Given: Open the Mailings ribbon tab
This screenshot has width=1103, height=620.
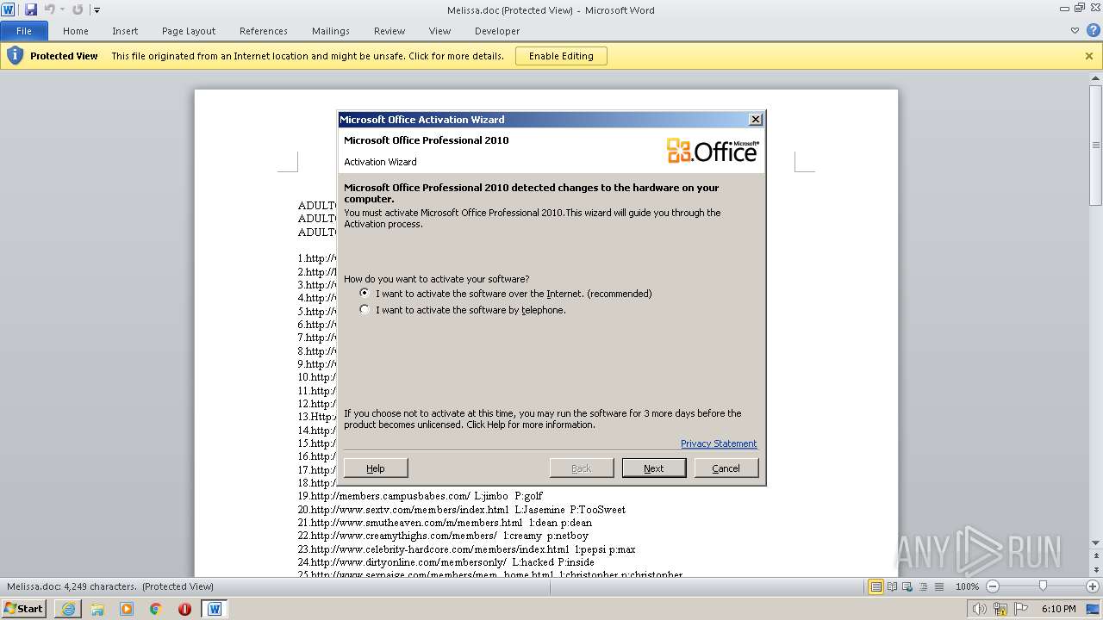Looking at the screenshot, I should (x=331, y=31).
